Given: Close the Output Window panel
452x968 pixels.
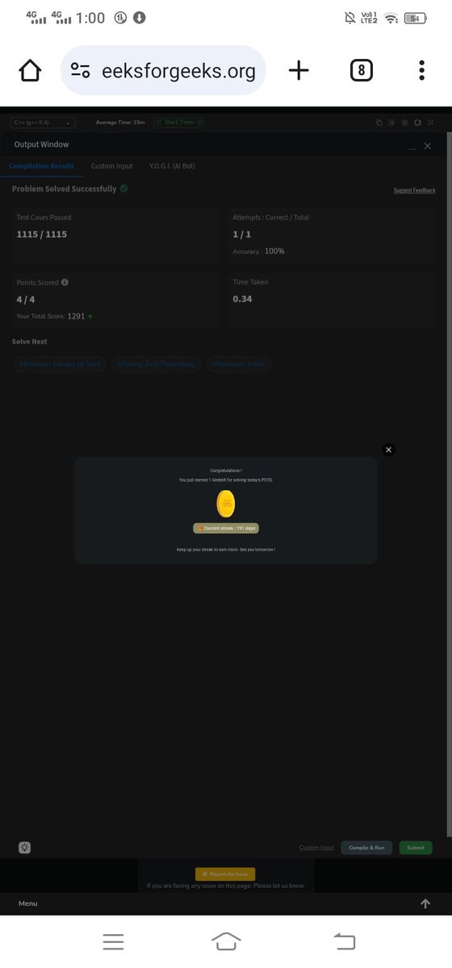Looking at the screenshot, I should (427, 146).
